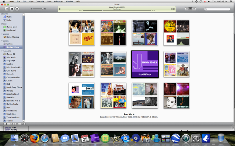Screen dimensions: 235x146
Task: Adjust the volume slider
Action: 37,9
